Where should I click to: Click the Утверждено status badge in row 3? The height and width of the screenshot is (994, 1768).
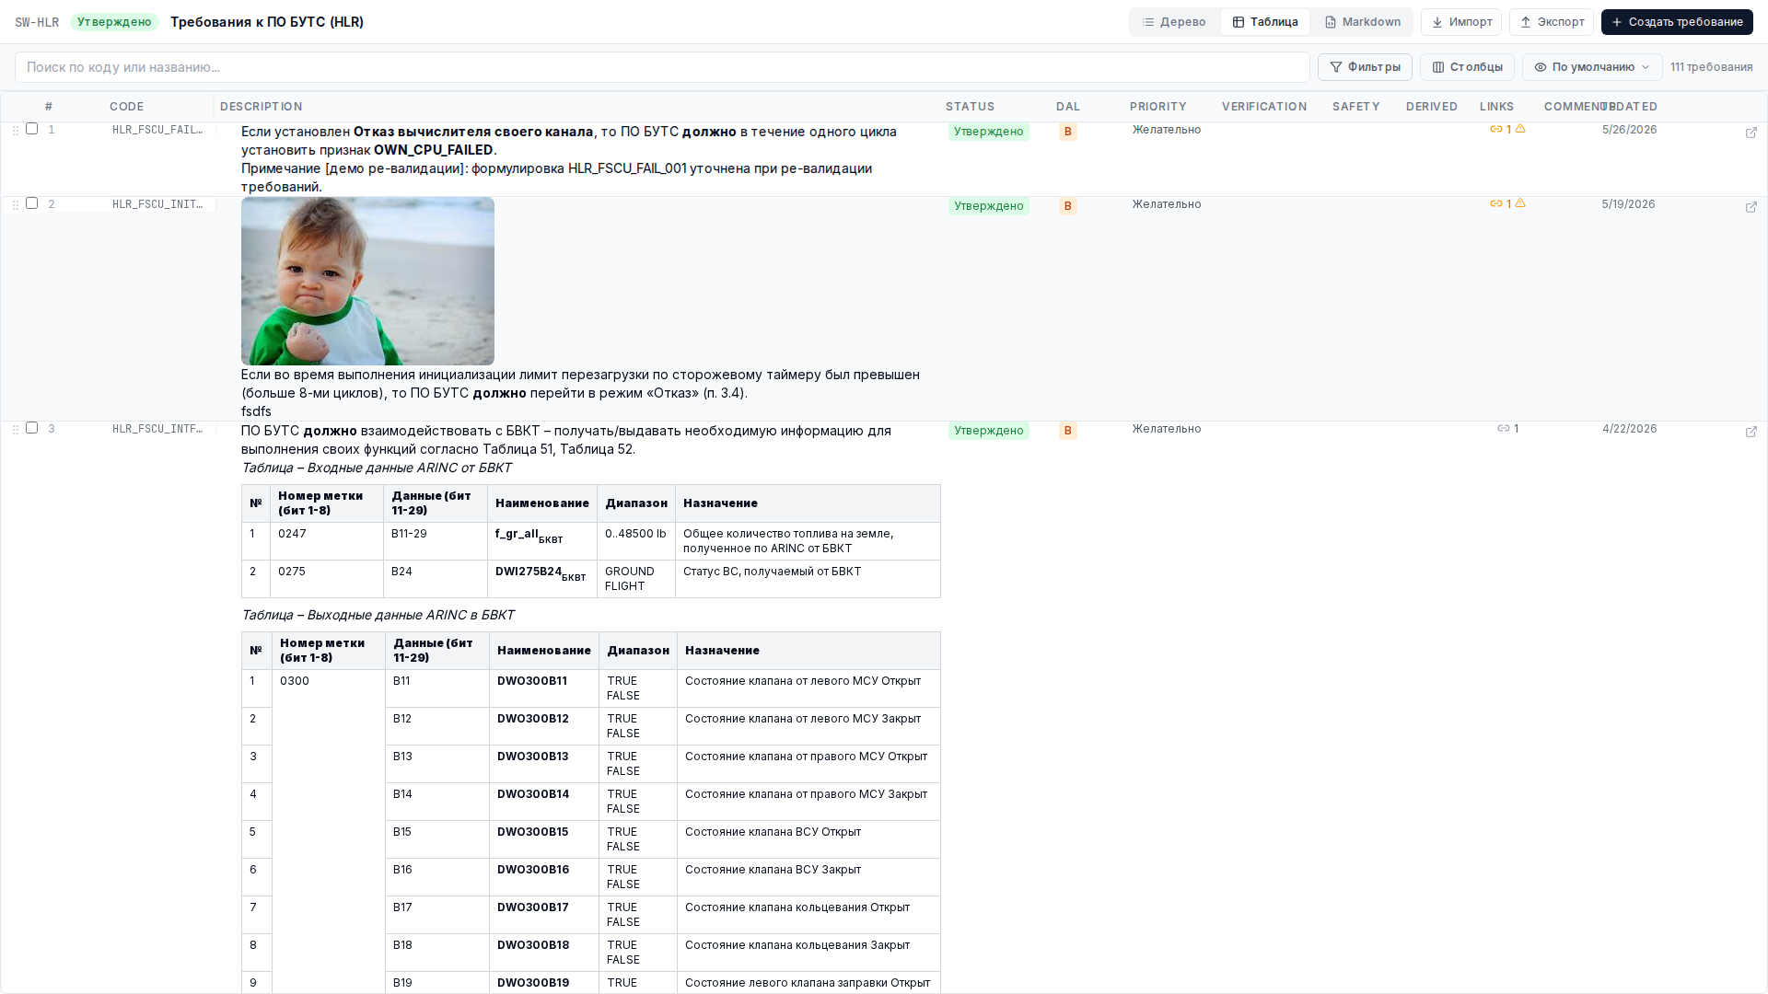point(989,431)
